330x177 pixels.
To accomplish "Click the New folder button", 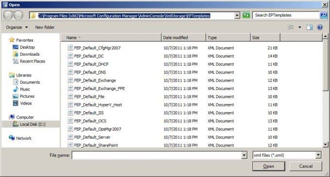I will point(45,27).
